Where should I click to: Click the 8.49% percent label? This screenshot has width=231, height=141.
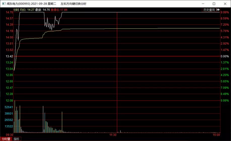click(x=225, y=94)
